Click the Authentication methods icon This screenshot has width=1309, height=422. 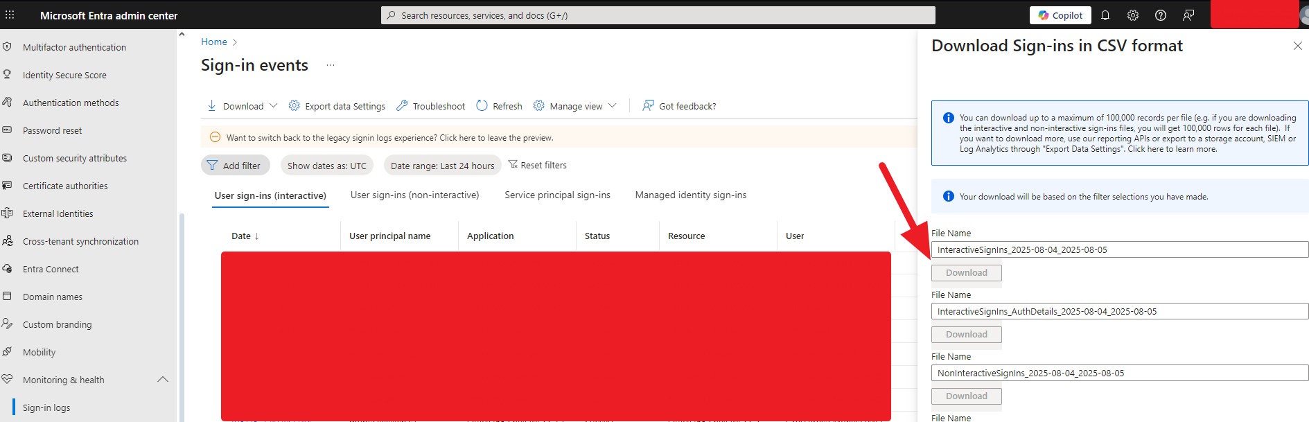(8, 102)
